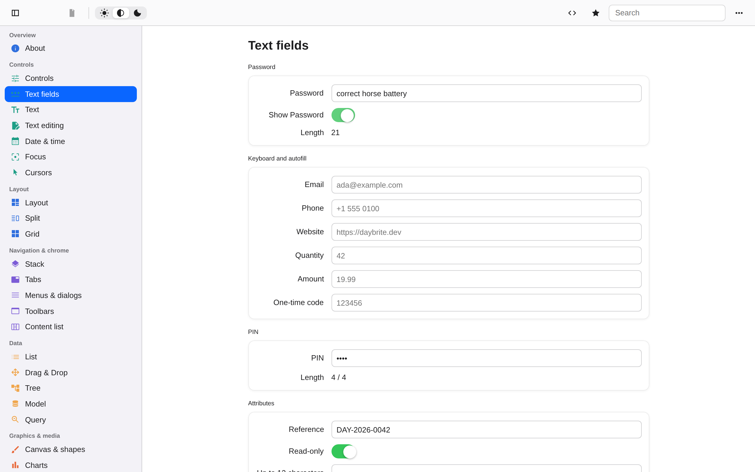Click the document page icon in toolbar

point(72,13)
